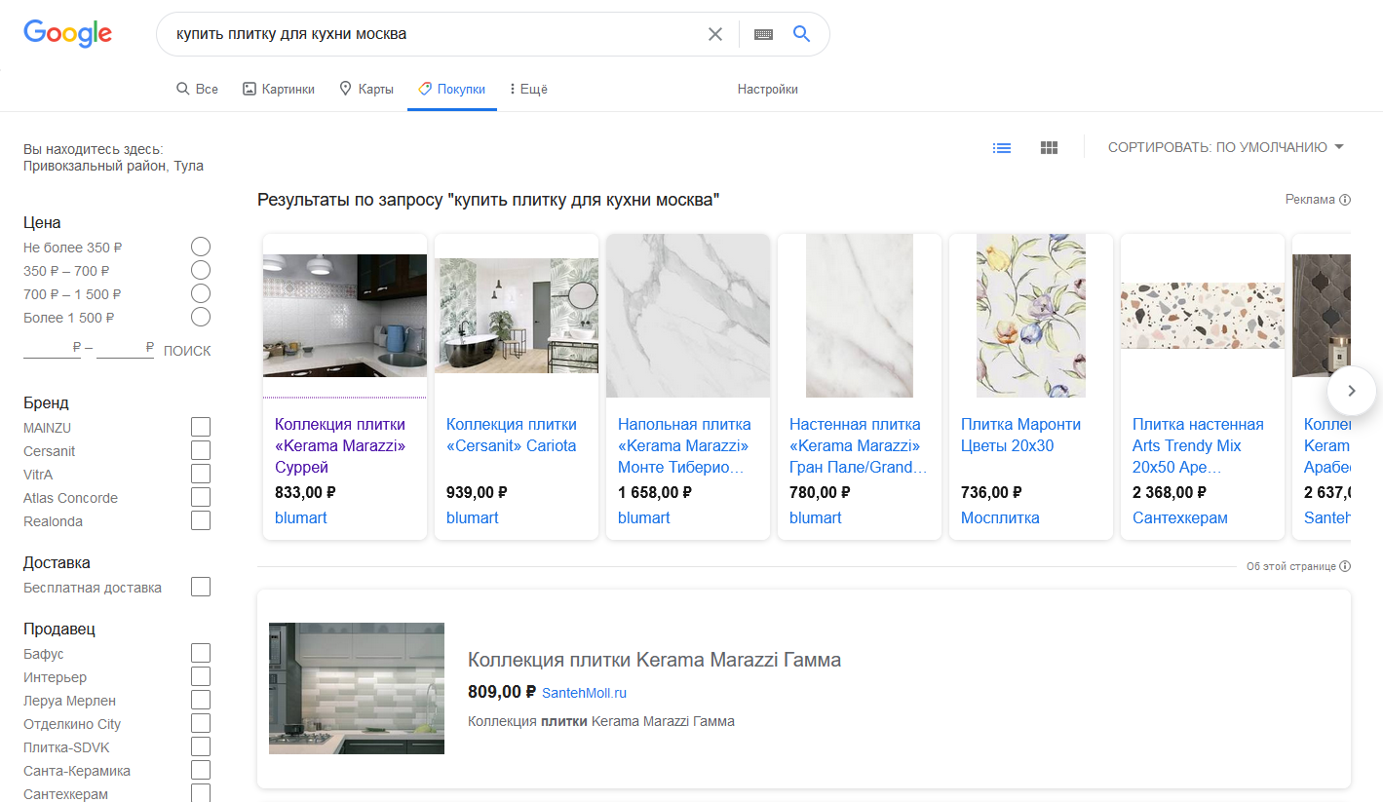Screen dimensions: 1383x802
Task: Switch to grid view layout
Action: [x=1049, y=148]
